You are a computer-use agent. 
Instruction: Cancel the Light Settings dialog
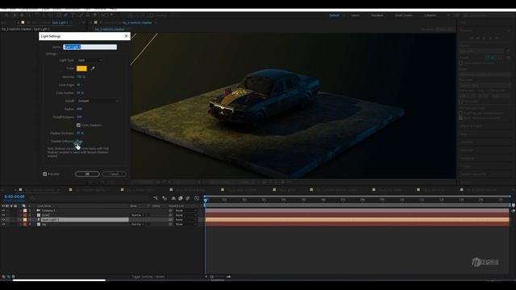pyautogui.click(x=114, y=174)
